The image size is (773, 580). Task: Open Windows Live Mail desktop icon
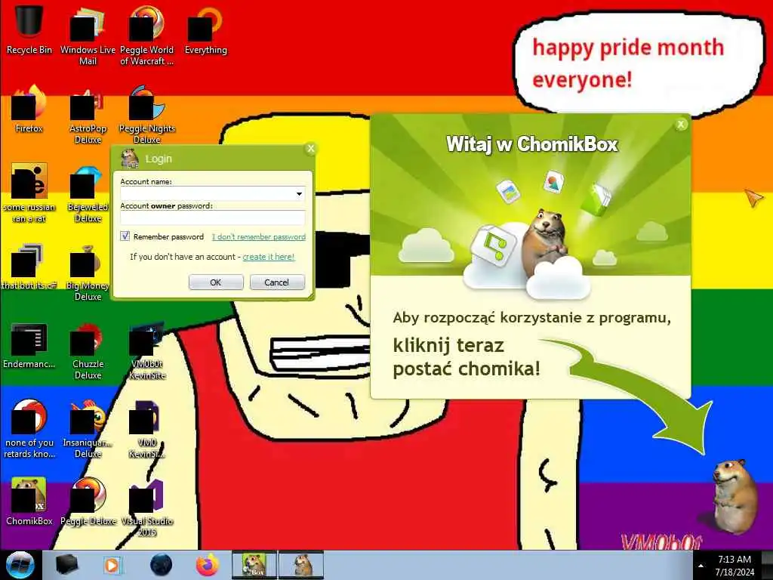pos(88,35)
